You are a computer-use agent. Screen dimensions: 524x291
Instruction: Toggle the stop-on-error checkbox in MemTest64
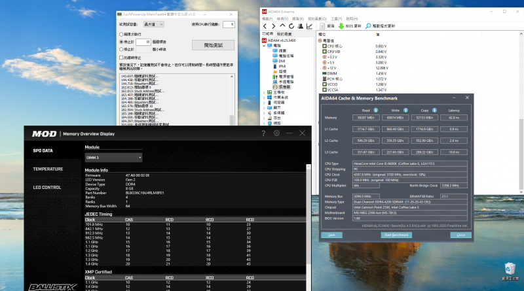click(121, 58)
